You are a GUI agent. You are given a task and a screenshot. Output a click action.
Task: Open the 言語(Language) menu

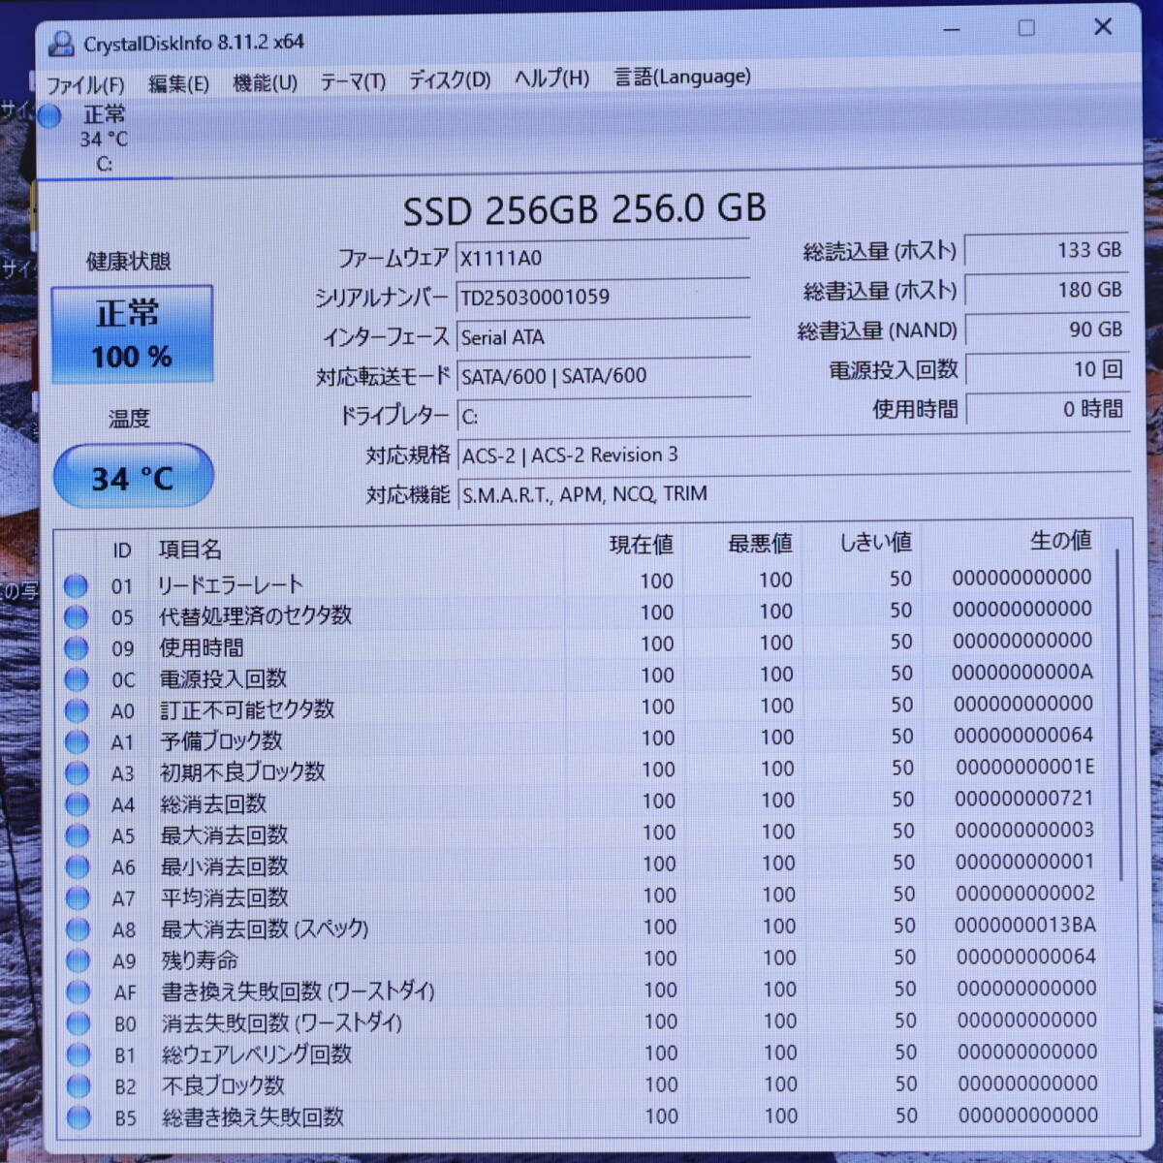click(x=682, y=76)
